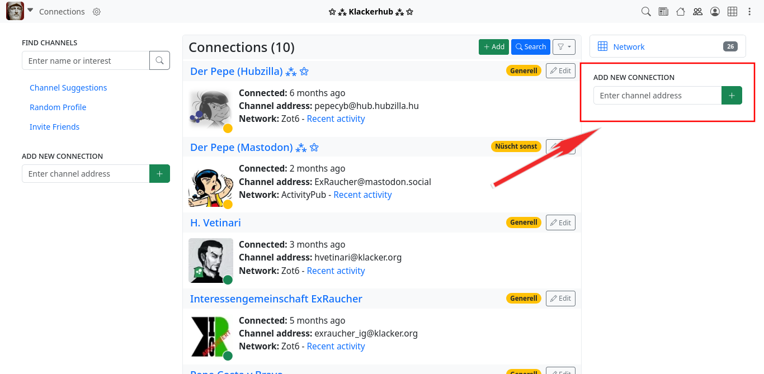Open Recent activity for H. Vetinari

coord(336,271)
